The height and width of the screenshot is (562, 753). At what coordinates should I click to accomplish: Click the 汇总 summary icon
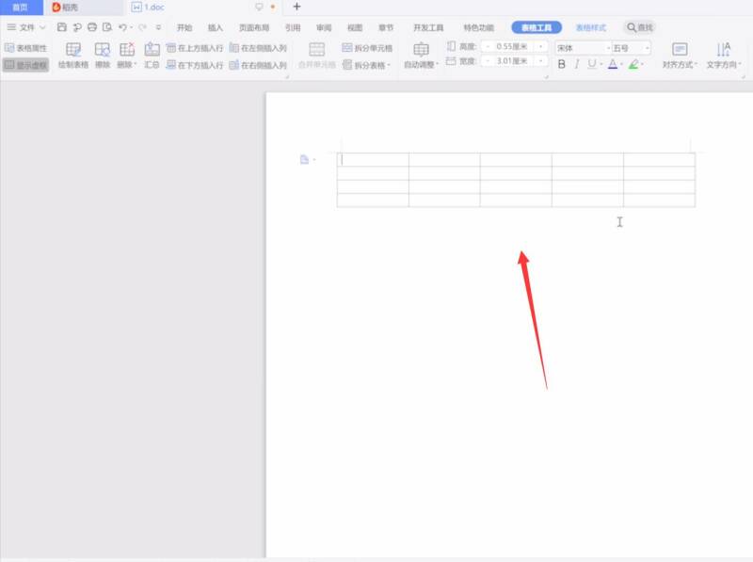pos(152,56)
